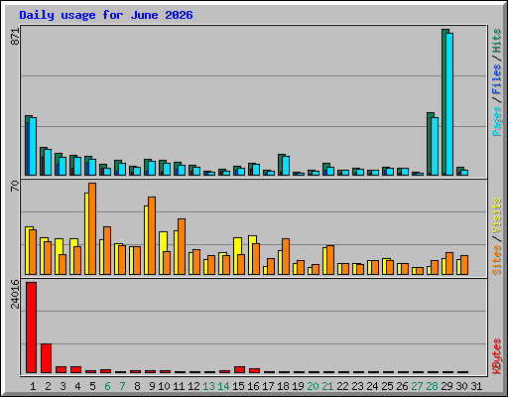508x397 pixels.
Task: Click the day 16 axis label
Action: point(253,386)
